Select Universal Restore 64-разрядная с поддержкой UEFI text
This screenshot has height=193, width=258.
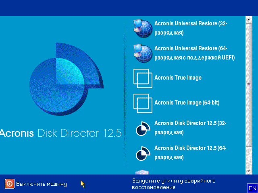(194, 53)
